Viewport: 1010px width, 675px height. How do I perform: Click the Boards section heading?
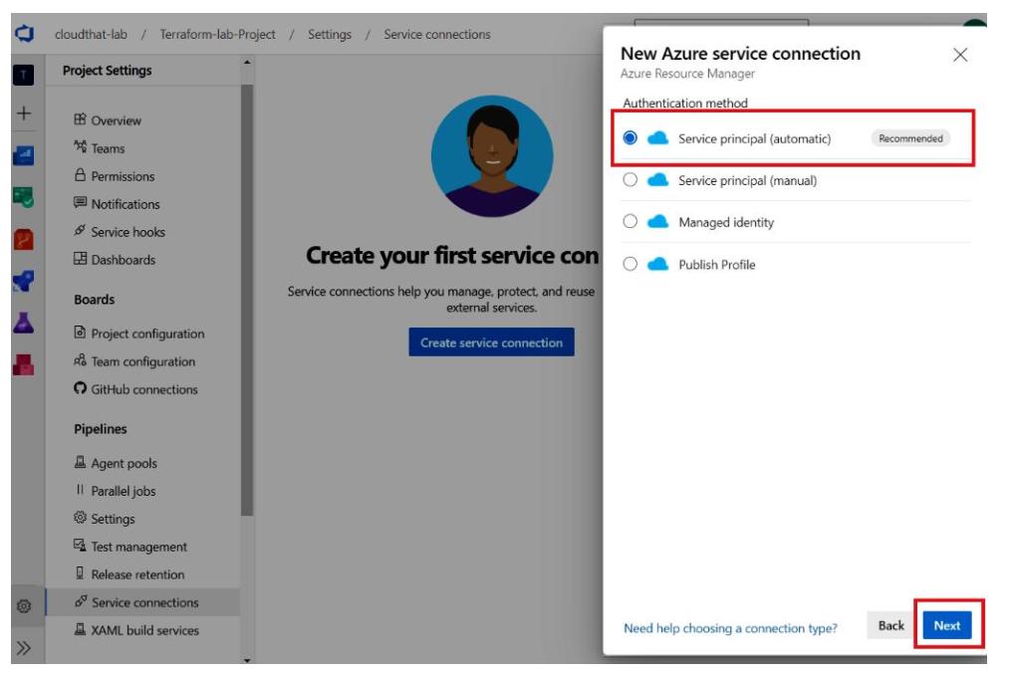pos(94,300)
